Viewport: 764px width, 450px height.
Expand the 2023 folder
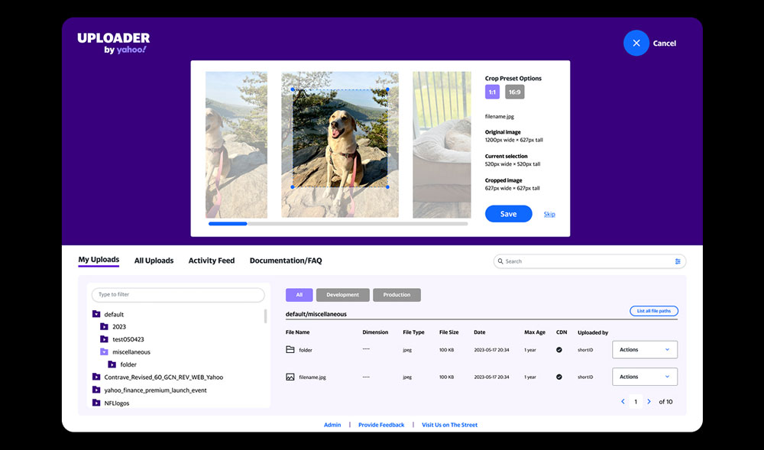[x=104, y=327]
